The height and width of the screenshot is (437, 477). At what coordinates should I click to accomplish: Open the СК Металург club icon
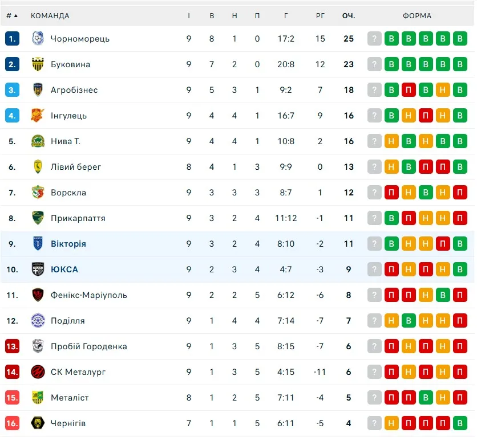(x=38, y=372)
